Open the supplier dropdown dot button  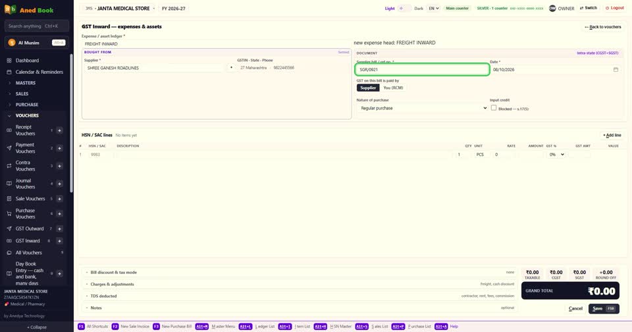(231, 68)
